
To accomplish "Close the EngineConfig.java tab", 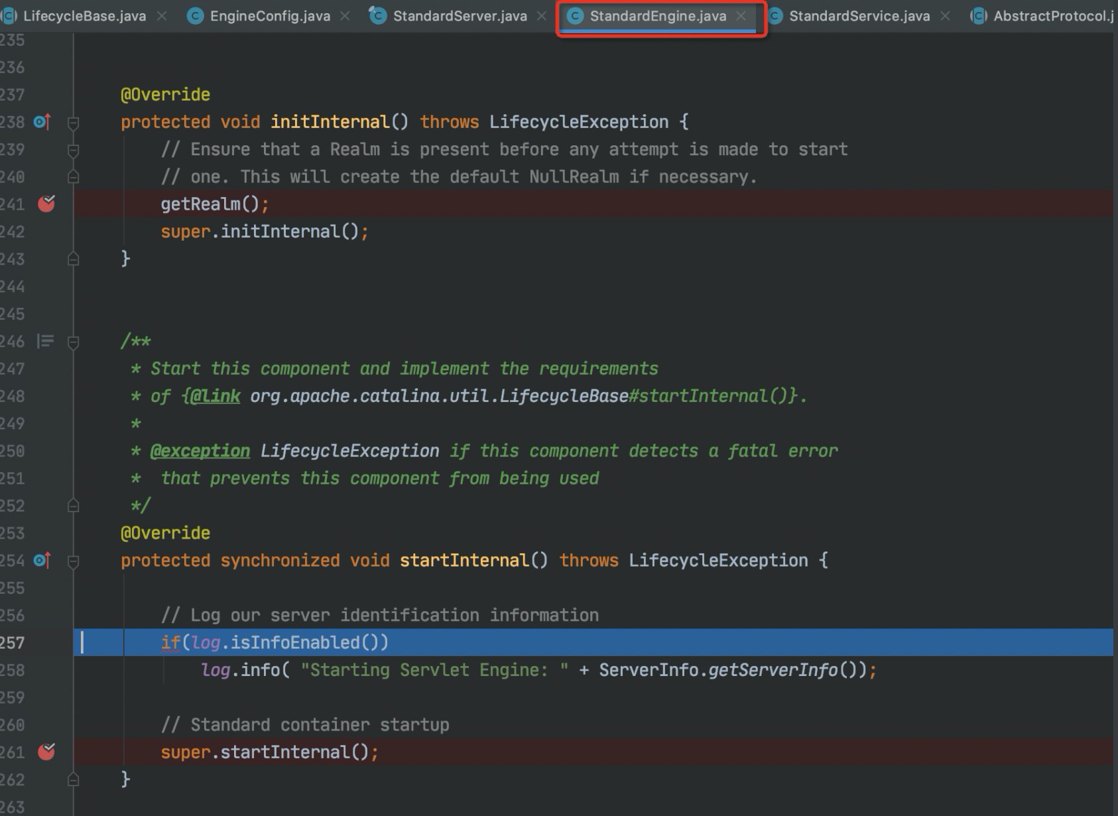I will pos(345,16).
